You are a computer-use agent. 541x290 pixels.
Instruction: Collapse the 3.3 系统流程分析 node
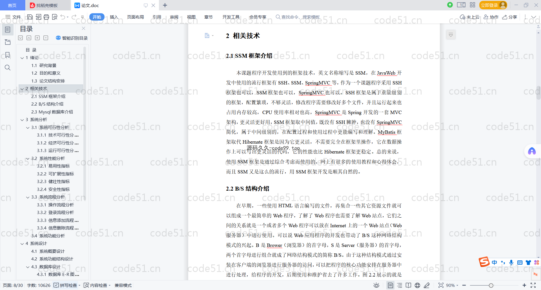[x=28, y=197]
